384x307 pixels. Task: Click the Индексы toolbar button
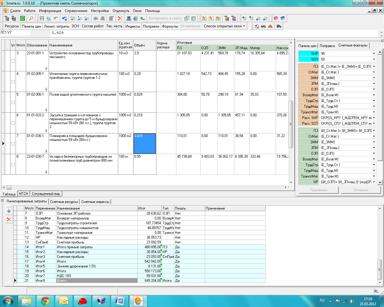coord(133,26)
